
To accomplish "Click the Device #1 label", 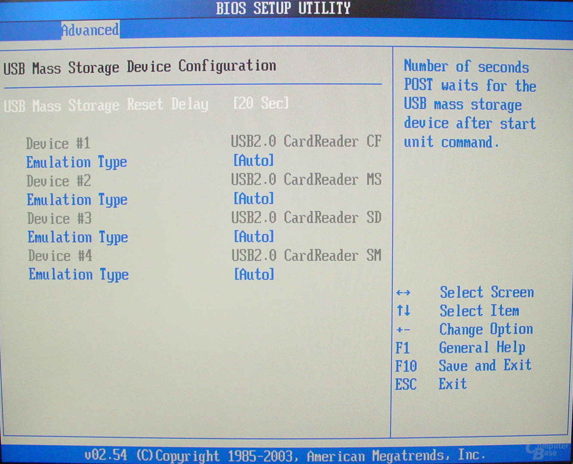I will click(x=58, y=143).
